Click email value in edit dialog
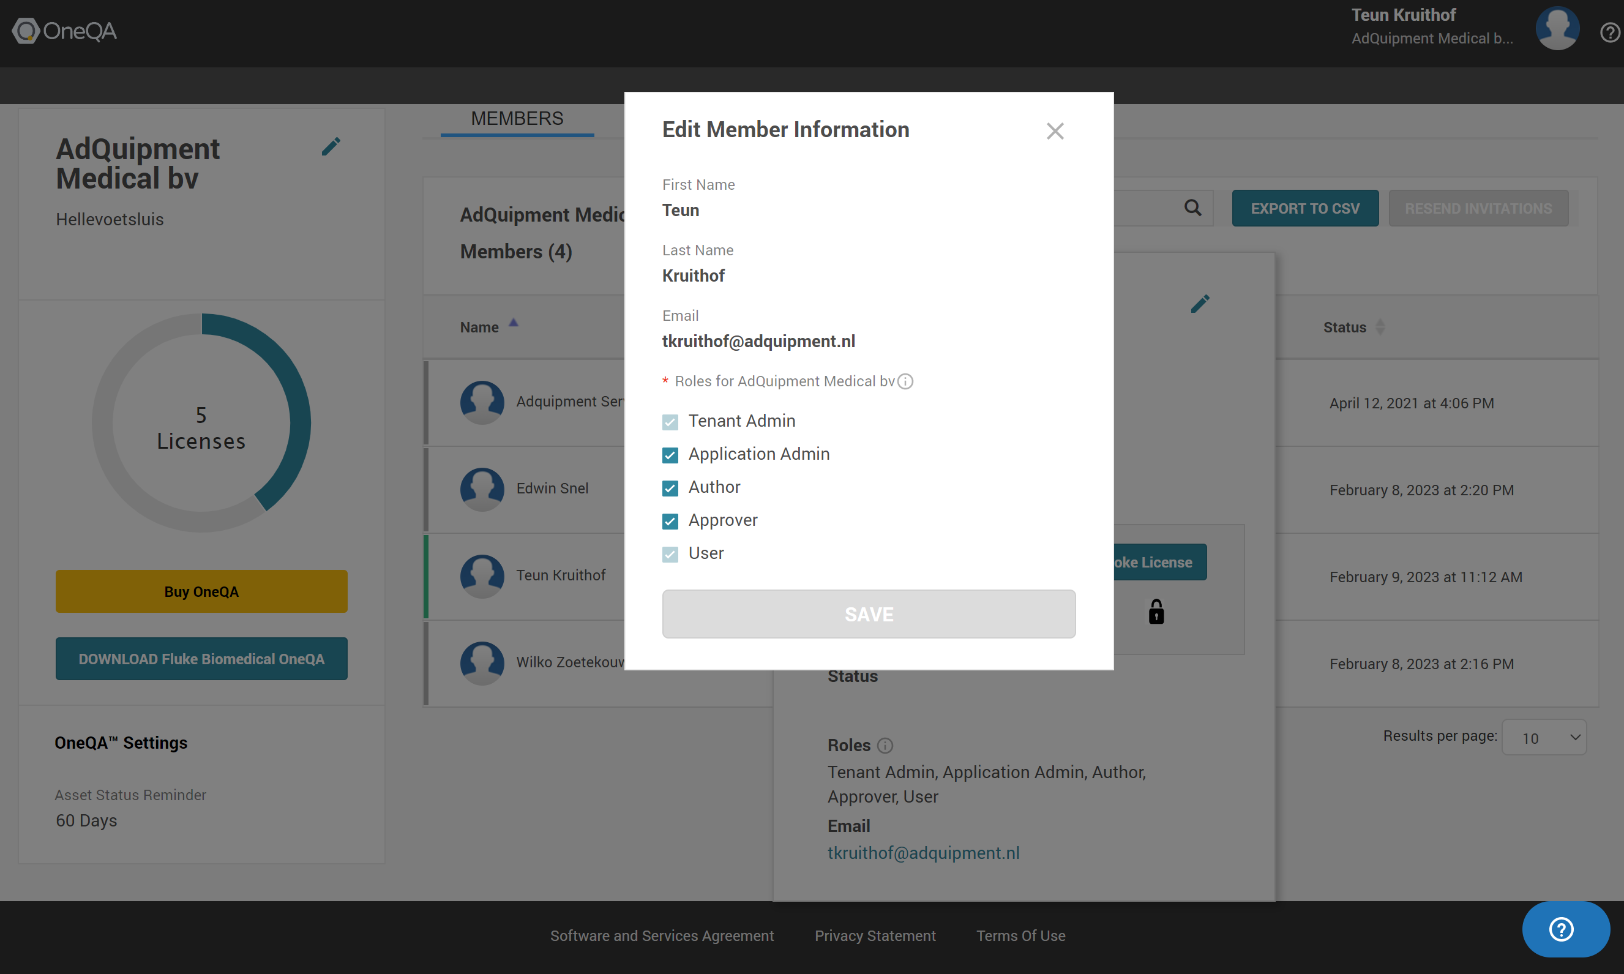Screen dimensions: 1624x974 click(758, 342)
